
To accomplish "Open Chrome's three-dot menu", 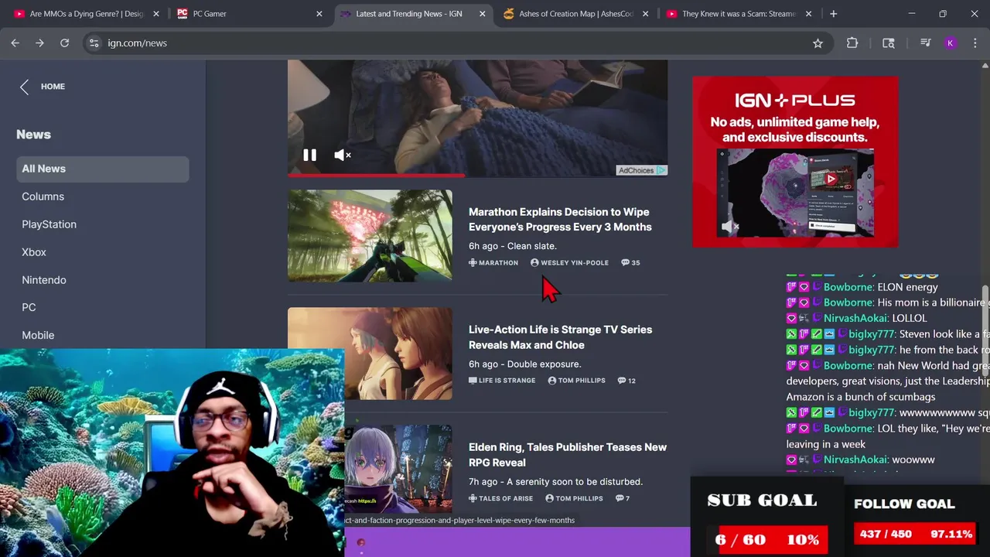I will click(975, 43).
